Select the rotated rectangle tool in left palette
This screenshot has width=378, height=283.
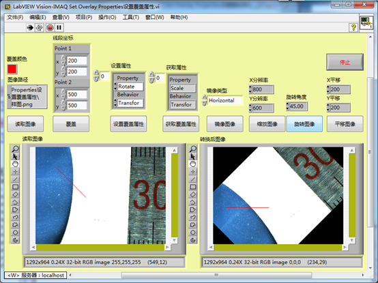pyautogui.click(x=15, y=194)
